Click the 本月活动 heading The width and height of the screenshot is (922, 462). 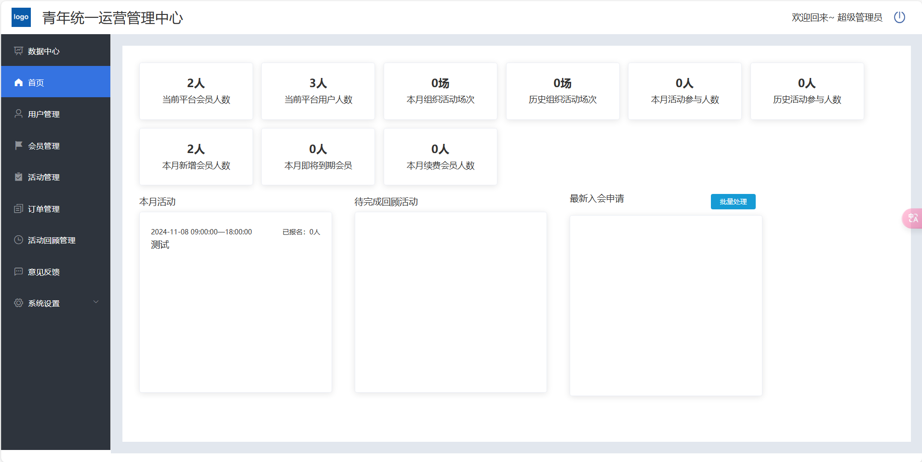(158, 202)
